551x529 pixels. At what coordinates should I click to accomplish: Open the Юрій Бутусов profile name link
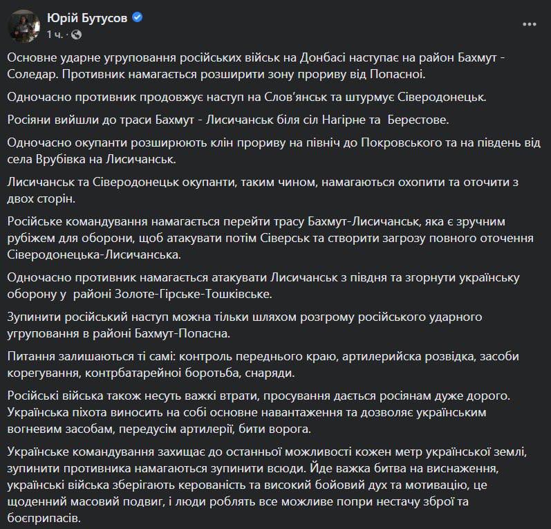[x=86, y=18]
